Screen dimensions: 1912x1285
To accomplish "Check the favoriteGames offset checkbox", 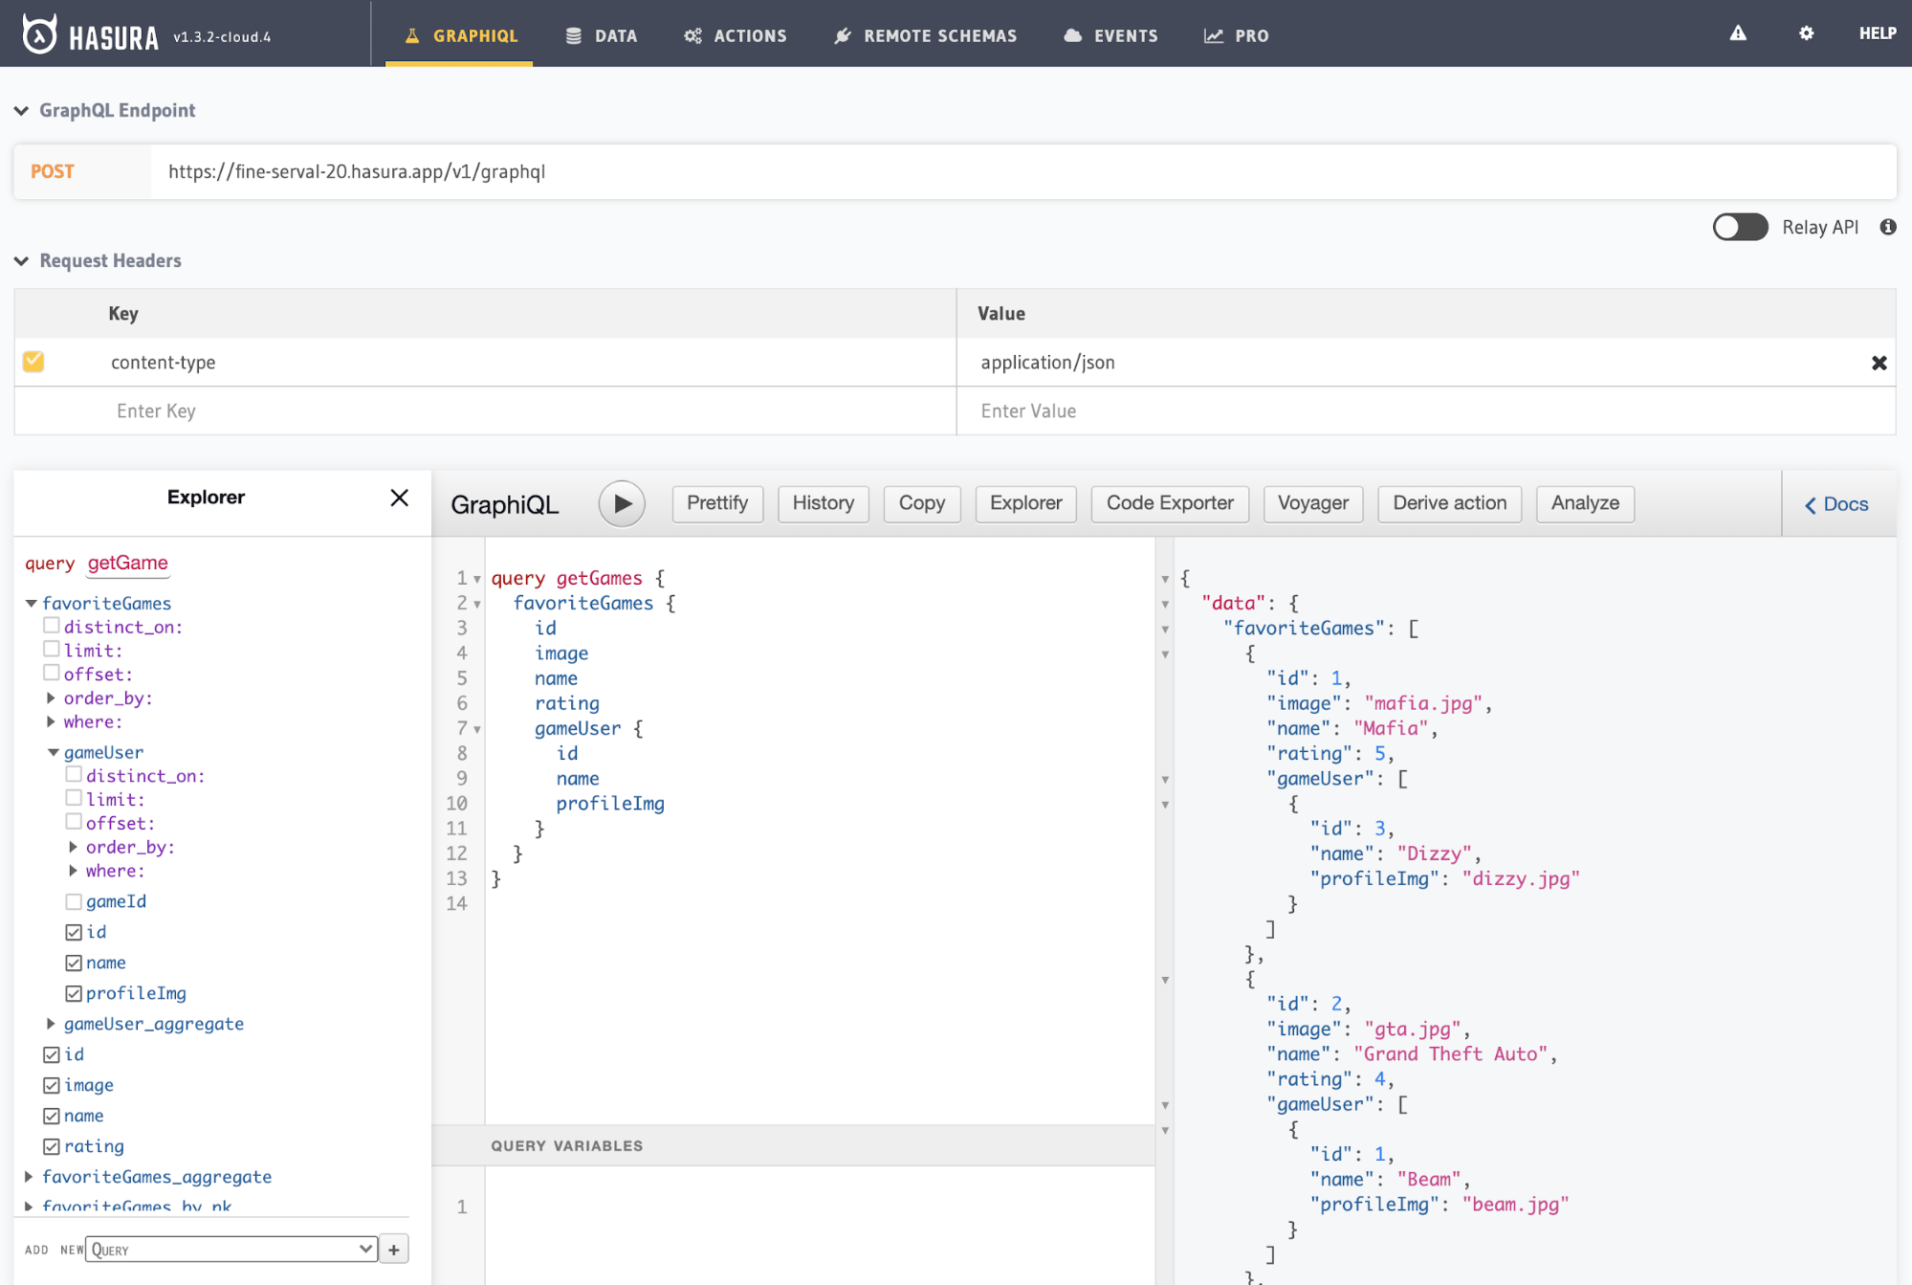I will coord(52,674).
